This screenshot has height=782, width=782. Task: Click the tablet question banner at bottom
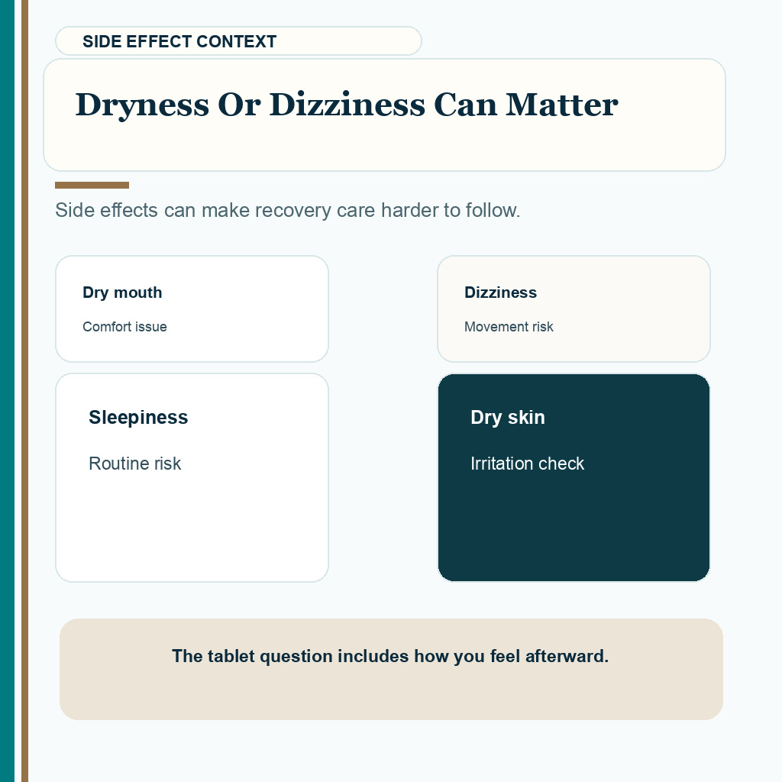tap(392, 669)
